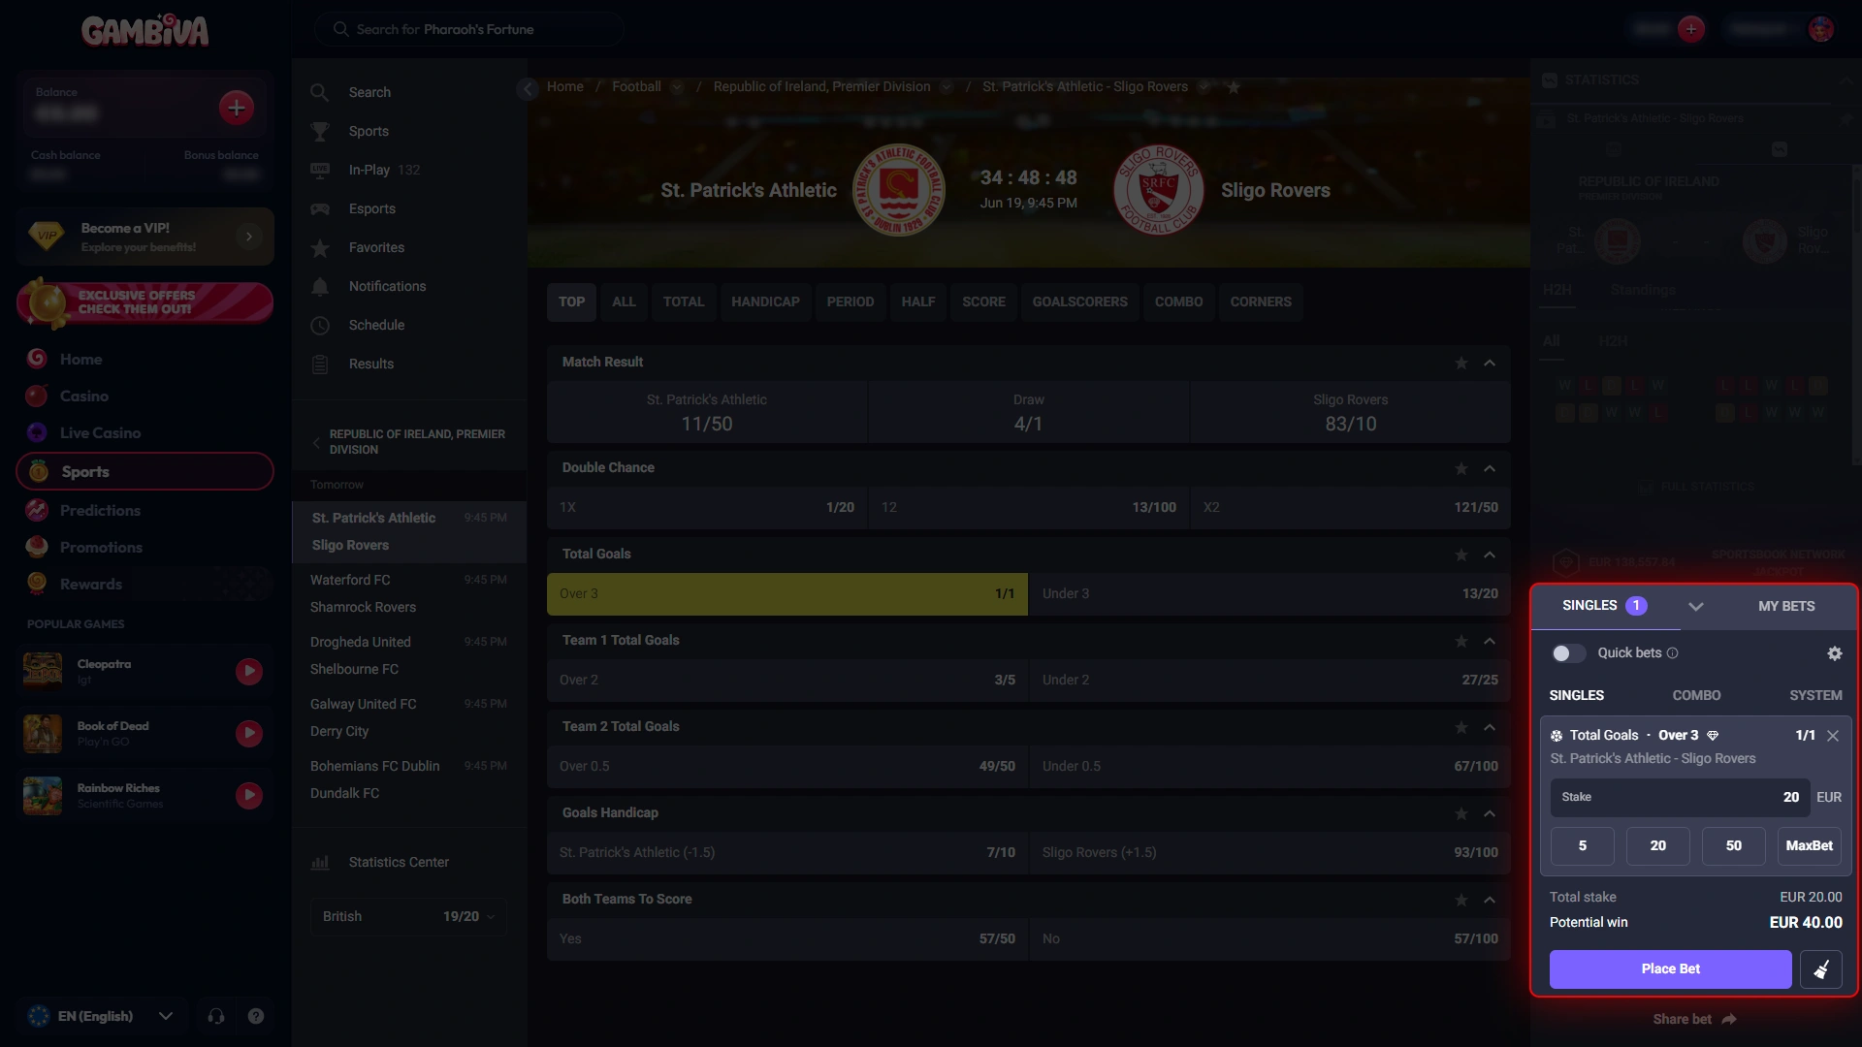Remove the Total Goals Over 3 selection
Viewport: 1862px width, 1047px height.
coord(1832,736)
